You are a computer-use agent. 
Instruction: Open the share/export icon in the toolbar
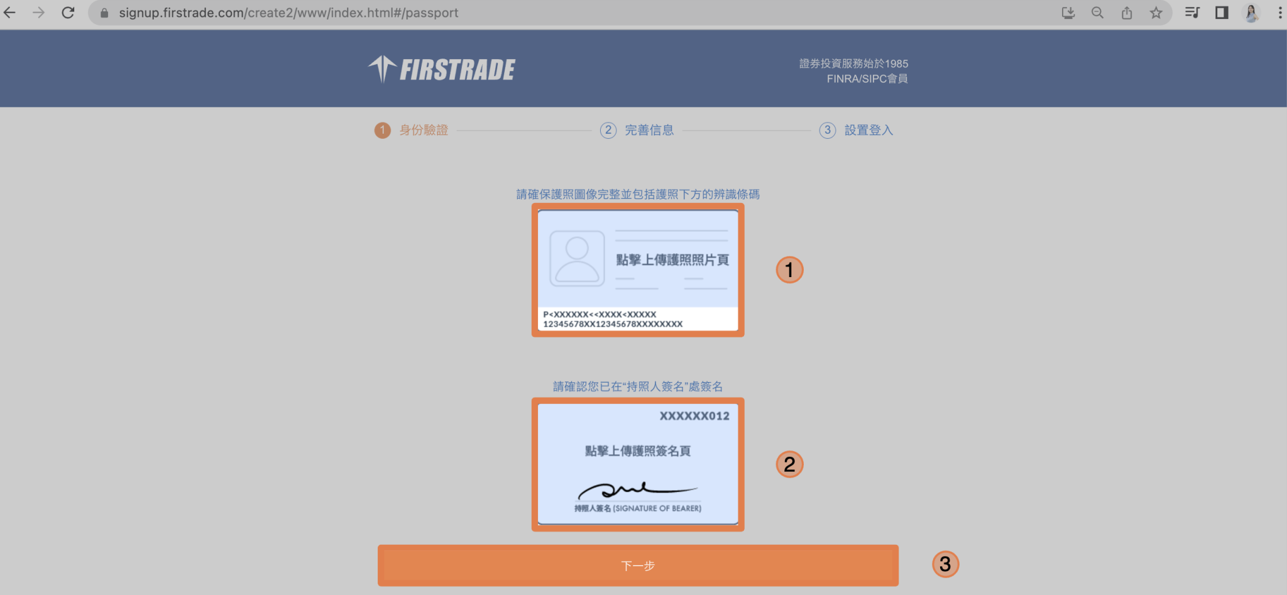pyautogui.click(x=1126, y=13)
